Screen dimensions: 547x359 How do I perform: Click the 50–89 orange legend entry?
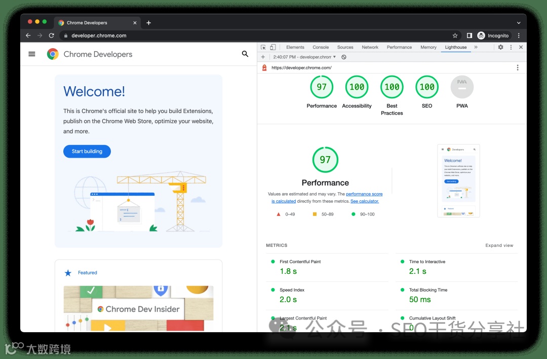coord(323,214)
